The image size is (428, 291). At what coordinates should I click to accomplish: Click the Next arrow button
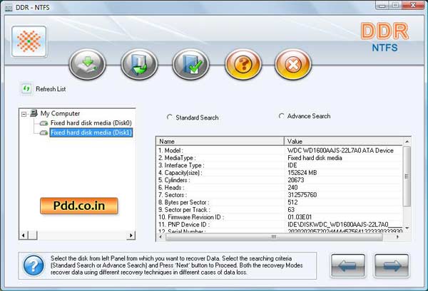pyautogui.click(x=392, y=265)
